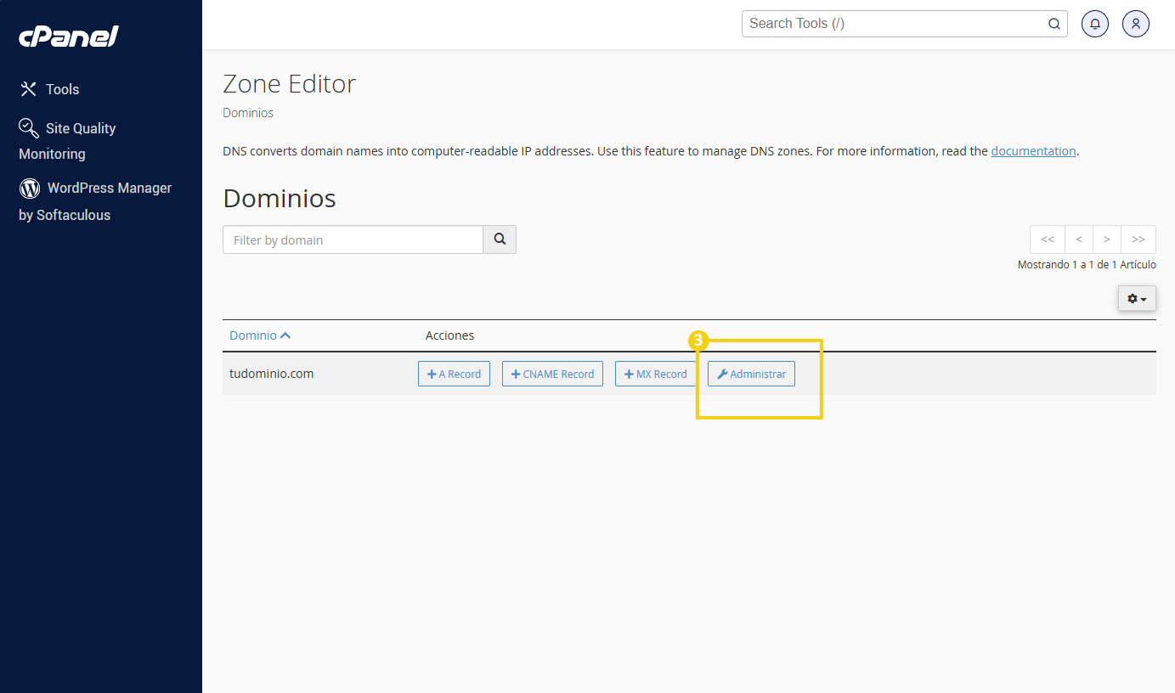Screen dimensions: 1175x693
Task: Add an A Record for tudominio.com
Action: click(454, 374)
